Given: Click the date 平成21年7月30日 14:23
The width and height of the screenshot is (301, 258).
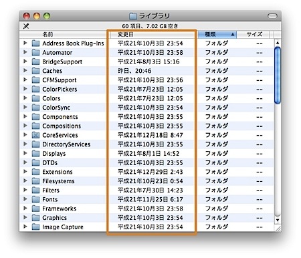Looking at the screenshot, I should click(150, 190).
